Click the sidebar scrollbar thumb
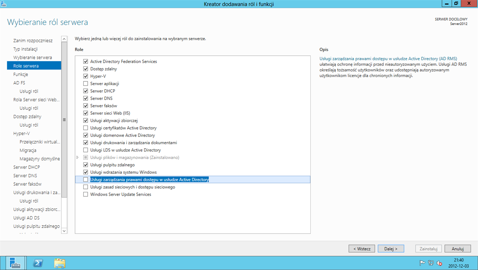478x270 pixels. coord(64,120)
